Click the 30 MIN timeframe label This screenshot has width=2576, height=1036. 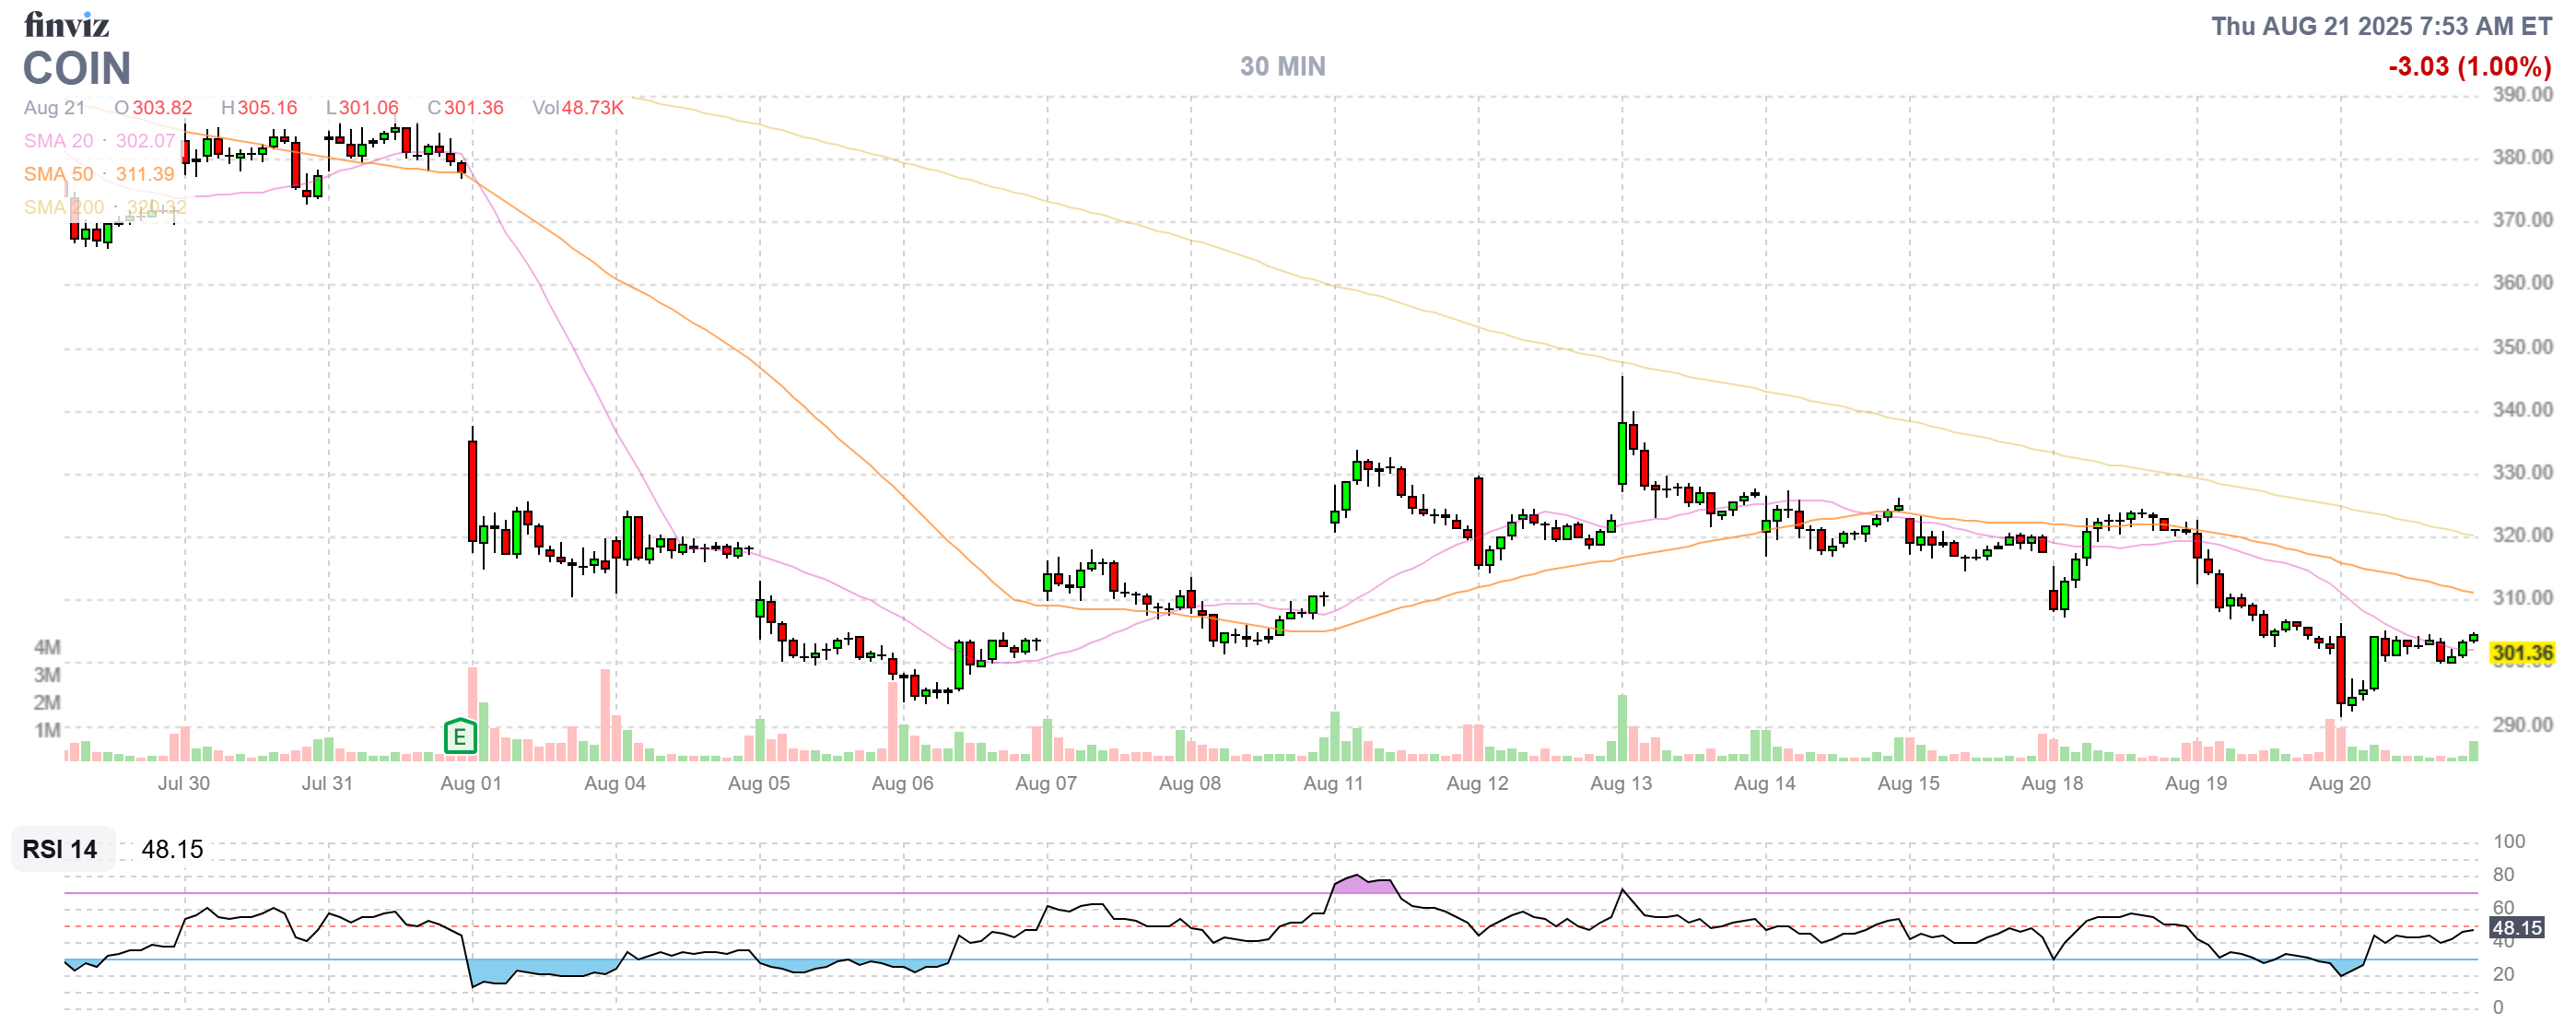(1282, 67)
